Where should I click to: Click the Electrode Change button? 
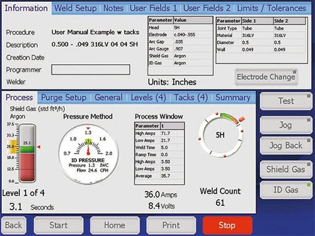point(266,77)
